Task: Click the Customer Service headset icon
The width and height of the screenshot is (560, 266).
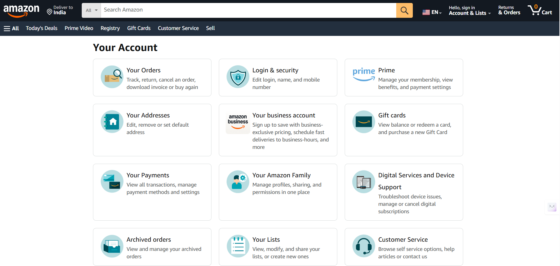Action: (364, 246)
